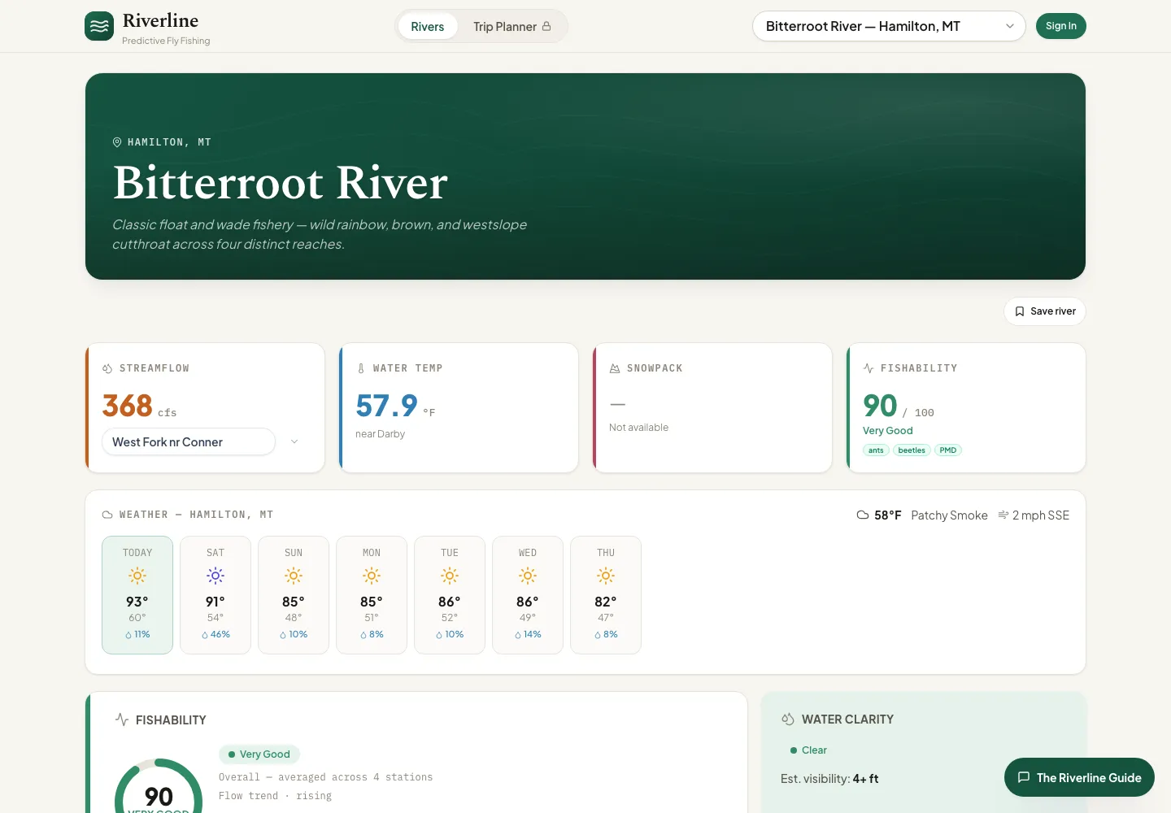Click the Water Temp thermometer icon
Viewport: 1171px width, 813px height.
(x=361, y=368)
